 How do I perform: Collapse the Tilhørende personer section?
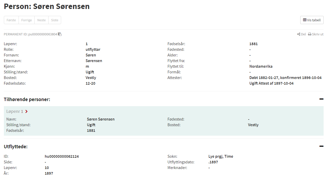[x=321, y=99]
